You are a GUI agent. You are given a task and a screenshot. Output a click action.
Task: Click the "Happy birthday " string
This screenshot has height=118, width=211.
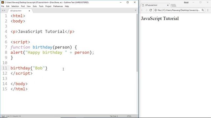point(46,52)
